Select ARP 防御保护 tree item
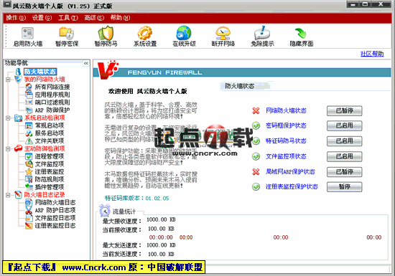 (52, 110)
